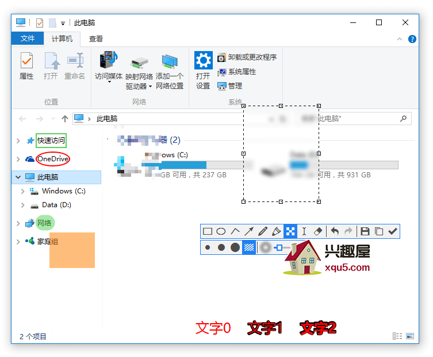Click 添加一个网络位置
Screen dimensions: 433x357
[x=170, y=71]
